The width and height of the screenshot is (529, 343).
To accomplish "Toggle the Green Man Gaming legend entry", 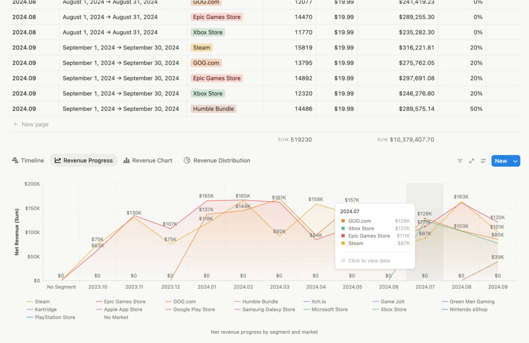I will (468, 302).
